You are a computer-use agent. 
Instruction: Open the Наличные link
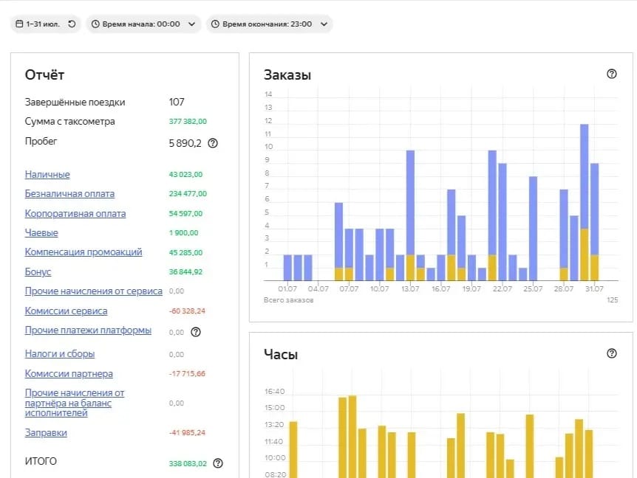47,174
